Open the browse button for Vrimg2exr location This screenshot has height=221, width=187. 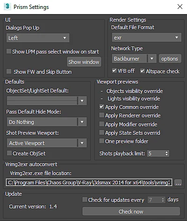pyautogui.click(x=178, y=183)
